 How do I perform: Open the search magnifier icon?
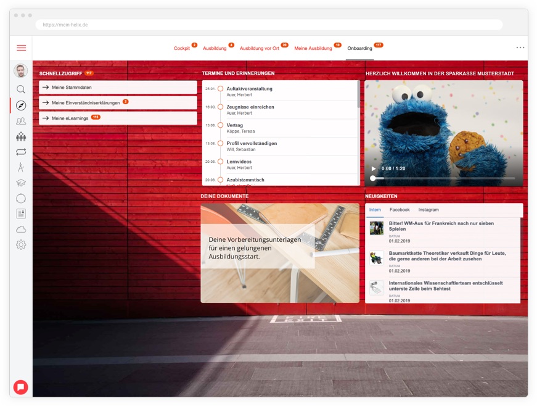21,89
